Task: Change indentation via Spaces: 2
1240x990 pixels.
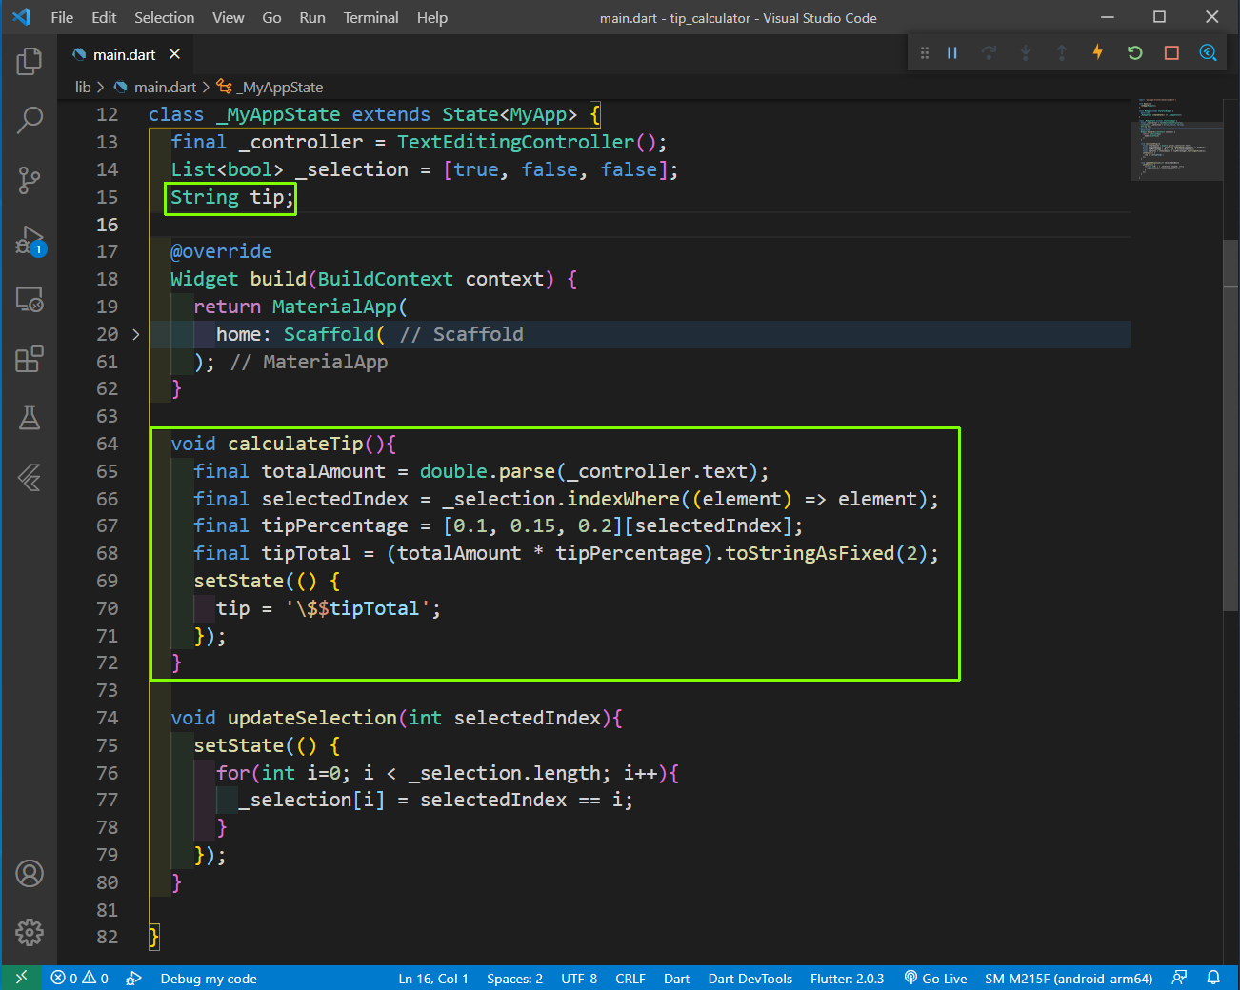Action: [x=514, y=979]
